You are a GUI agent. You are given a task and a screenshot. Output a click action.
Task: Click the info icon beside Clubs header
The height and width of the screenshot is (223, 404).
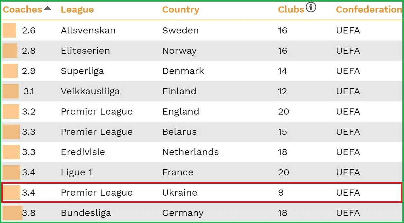pos(311,7)
